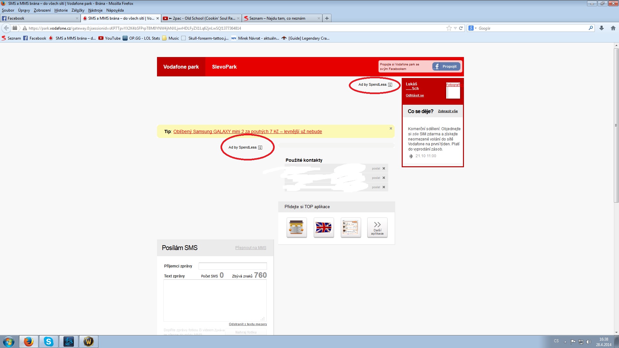Open the Downloads arrow icon
This screenshot has height=348, width=619.
(602, 28)
